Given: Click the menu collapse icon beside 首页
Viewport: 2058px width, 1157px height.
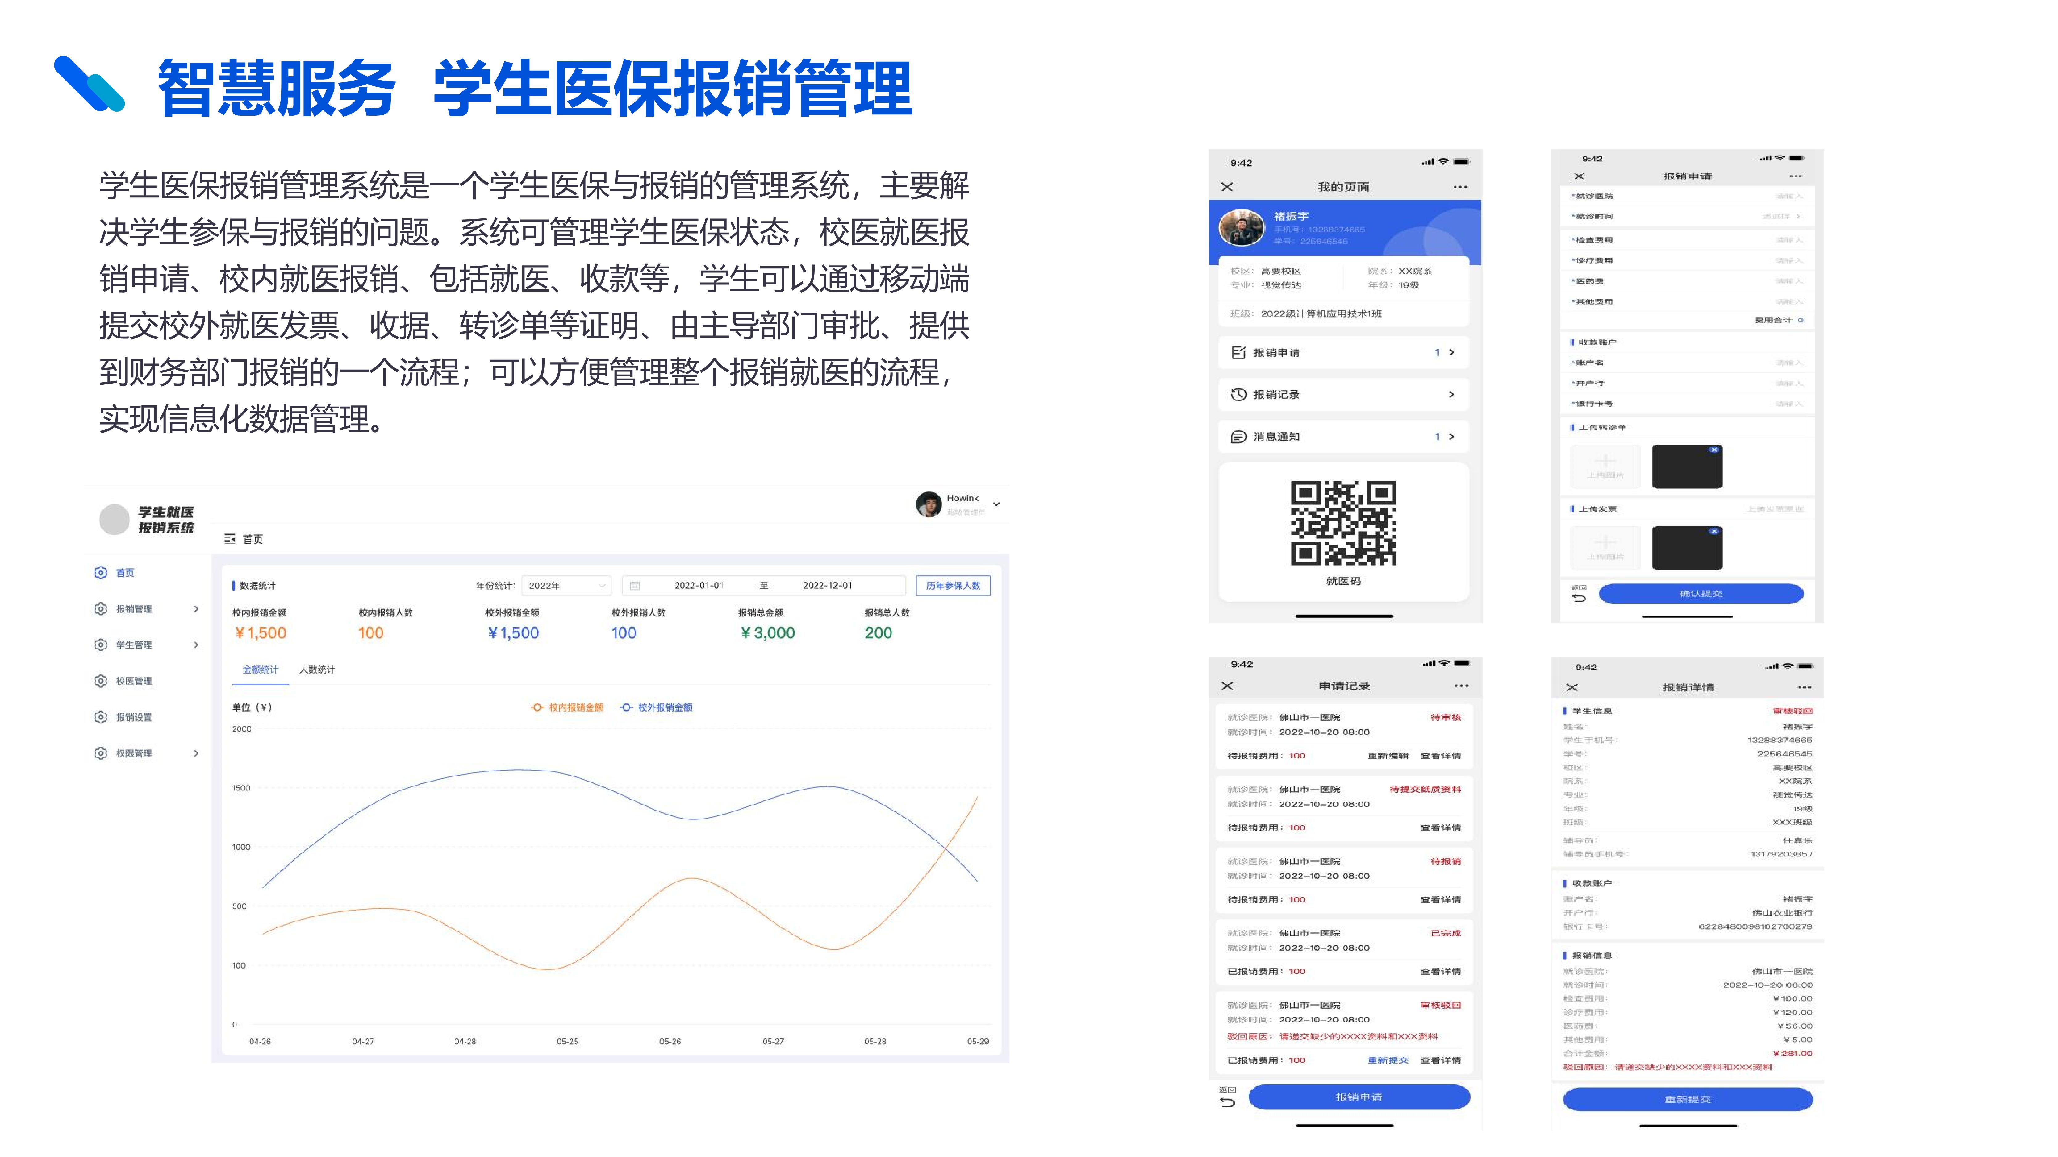Looking at the screenshot, I should point(229,539).
